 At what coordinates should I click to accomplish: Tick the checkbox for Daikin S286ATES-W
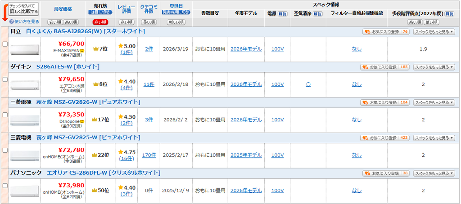5,79
